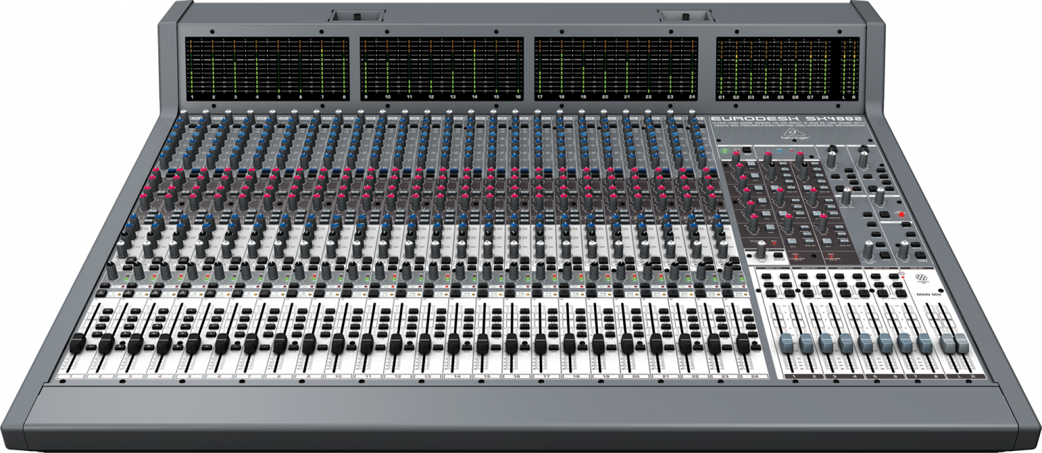The height and width of the screenshot is (453, 1042).
Task: Grab the group 8 gray fader
Action: [925, 343]
